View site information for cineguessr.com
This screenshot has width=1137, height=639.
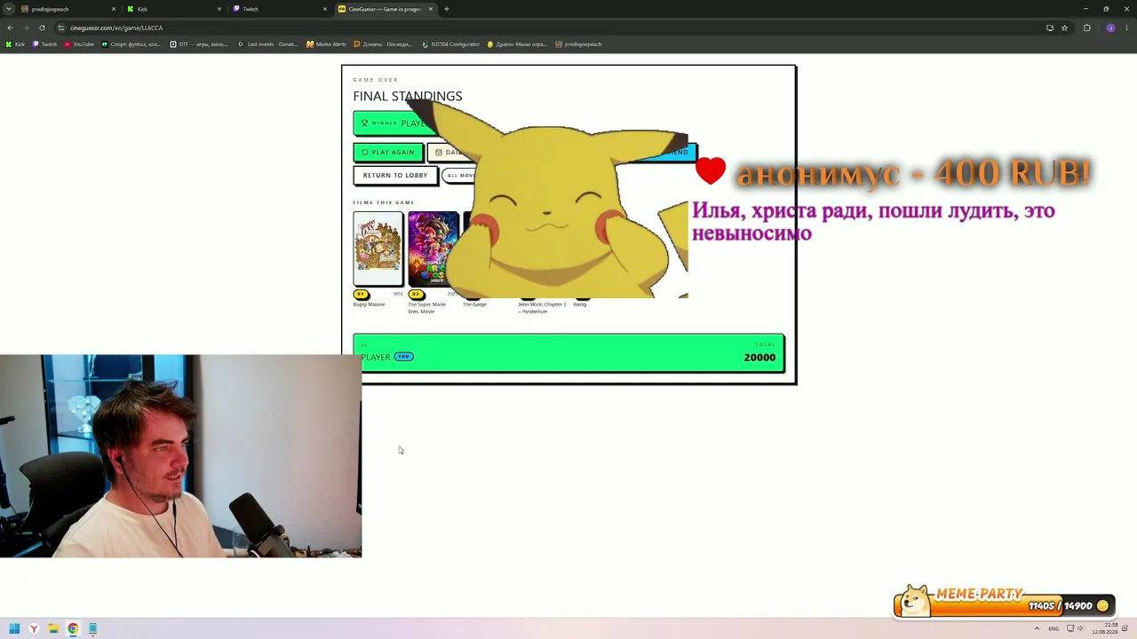point(61,28)
